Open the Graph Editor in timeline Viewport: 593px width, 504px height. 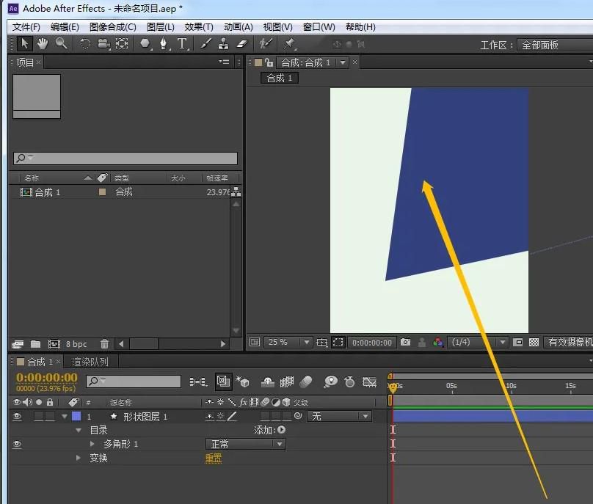pos(369,382)
